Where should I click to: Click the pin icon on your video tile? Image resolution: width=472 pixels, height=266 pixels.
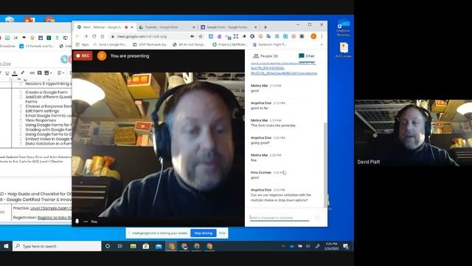point(77,222)
